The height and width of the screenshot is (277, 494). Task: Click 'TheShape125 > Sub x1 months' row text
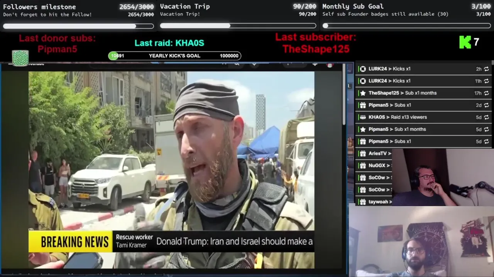point(403,93)
